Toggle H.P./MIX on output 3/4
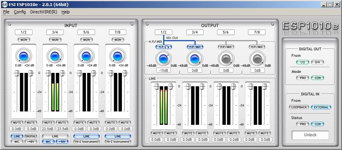 coord(195,47)
